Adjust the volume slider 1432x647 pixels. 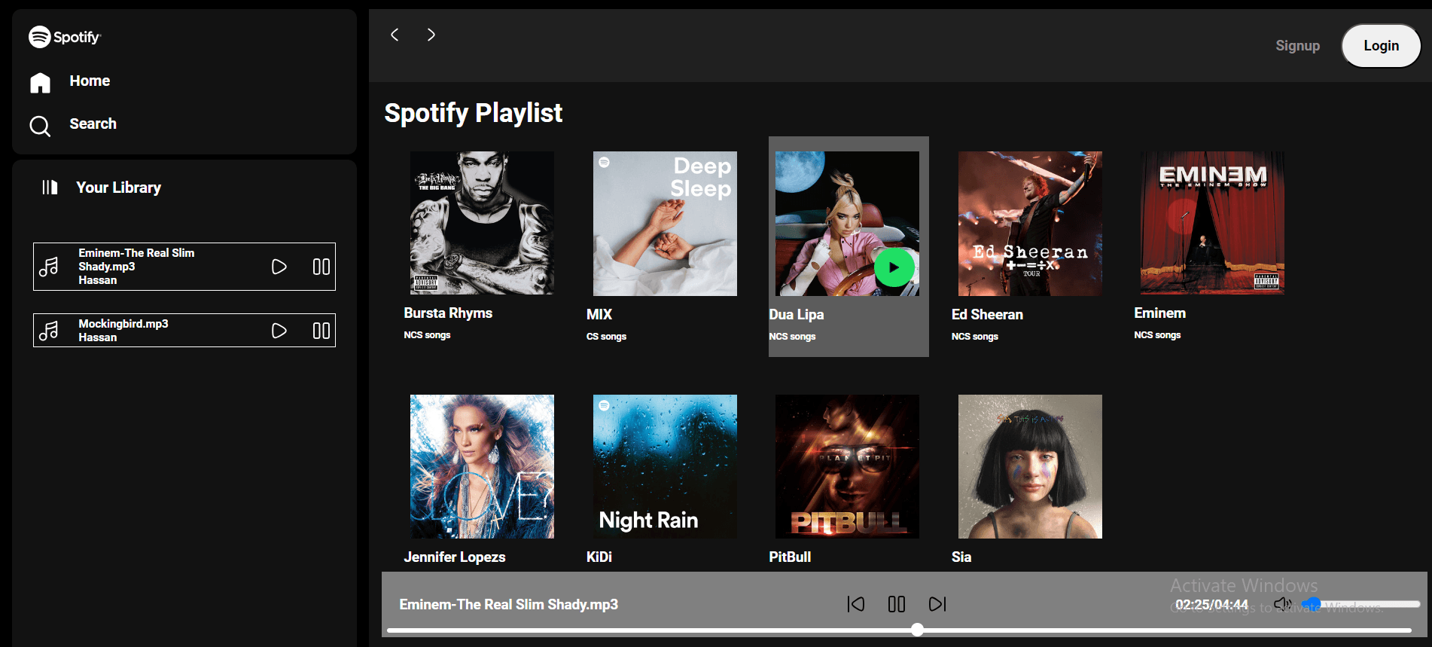click(1362, 604)
